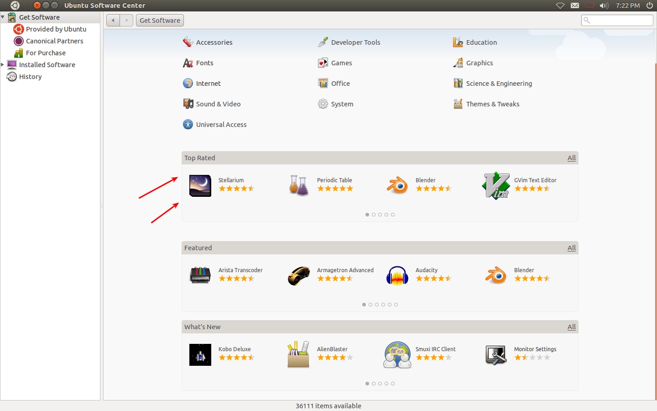The height and width of the screenshot is (411, 657).
Task: Select second page dot in What's New
Action: (x=374, y=384)
